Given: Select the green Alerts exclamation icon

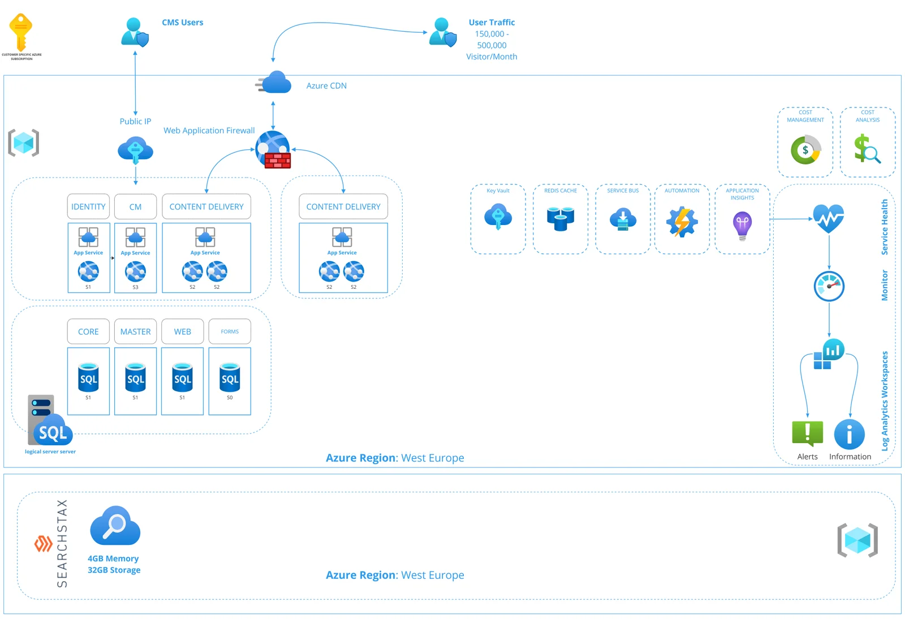Looking at the screenshot, I should [x=807, y=434].
